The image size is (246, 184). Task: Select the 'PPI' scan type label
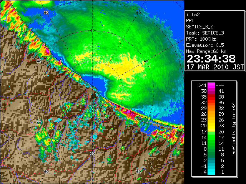[x=190, y=21]
